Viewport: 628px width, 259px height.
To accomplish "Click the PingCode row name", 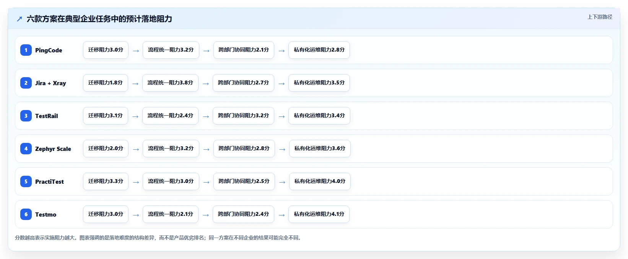I will tap(49, 50).
